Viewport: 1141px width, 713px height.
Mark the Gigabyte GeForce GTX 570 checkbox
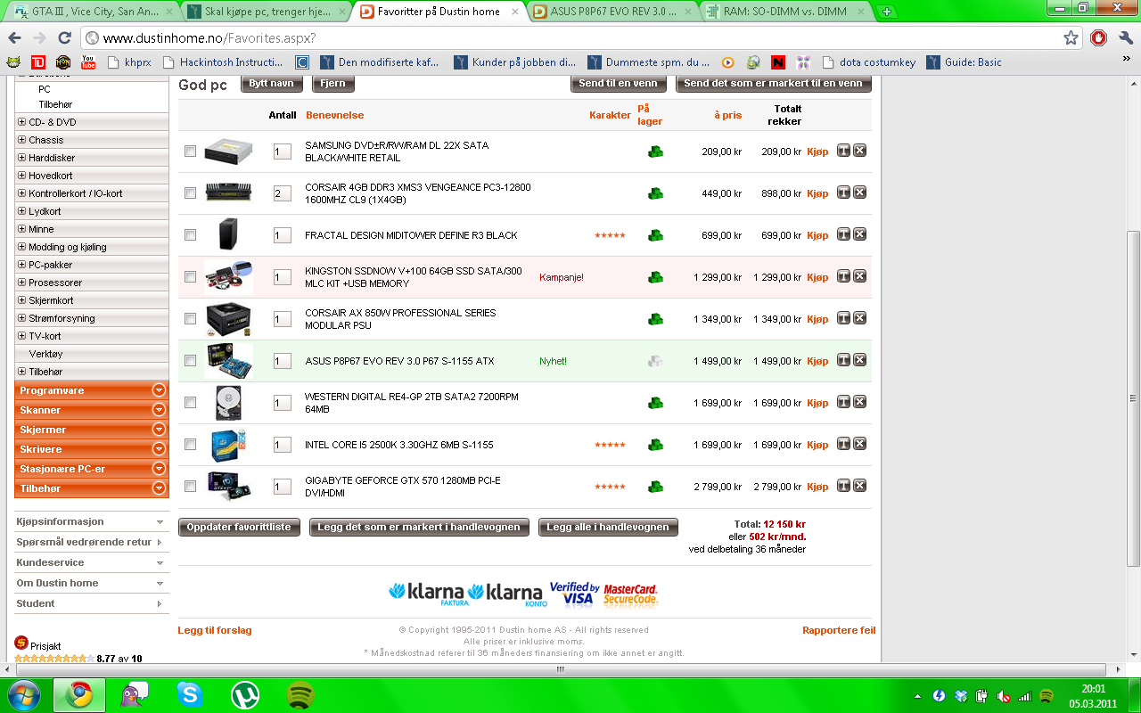tap(190, 487)
